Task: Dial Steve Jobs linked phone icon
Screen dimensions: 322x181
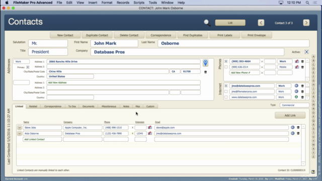Action: coord(150,127)
